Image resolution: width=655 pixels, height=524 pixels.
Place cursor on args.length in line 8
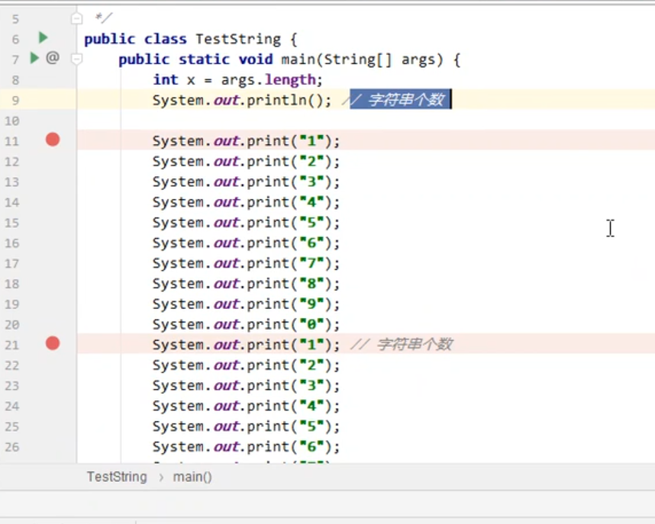(269, 79)
